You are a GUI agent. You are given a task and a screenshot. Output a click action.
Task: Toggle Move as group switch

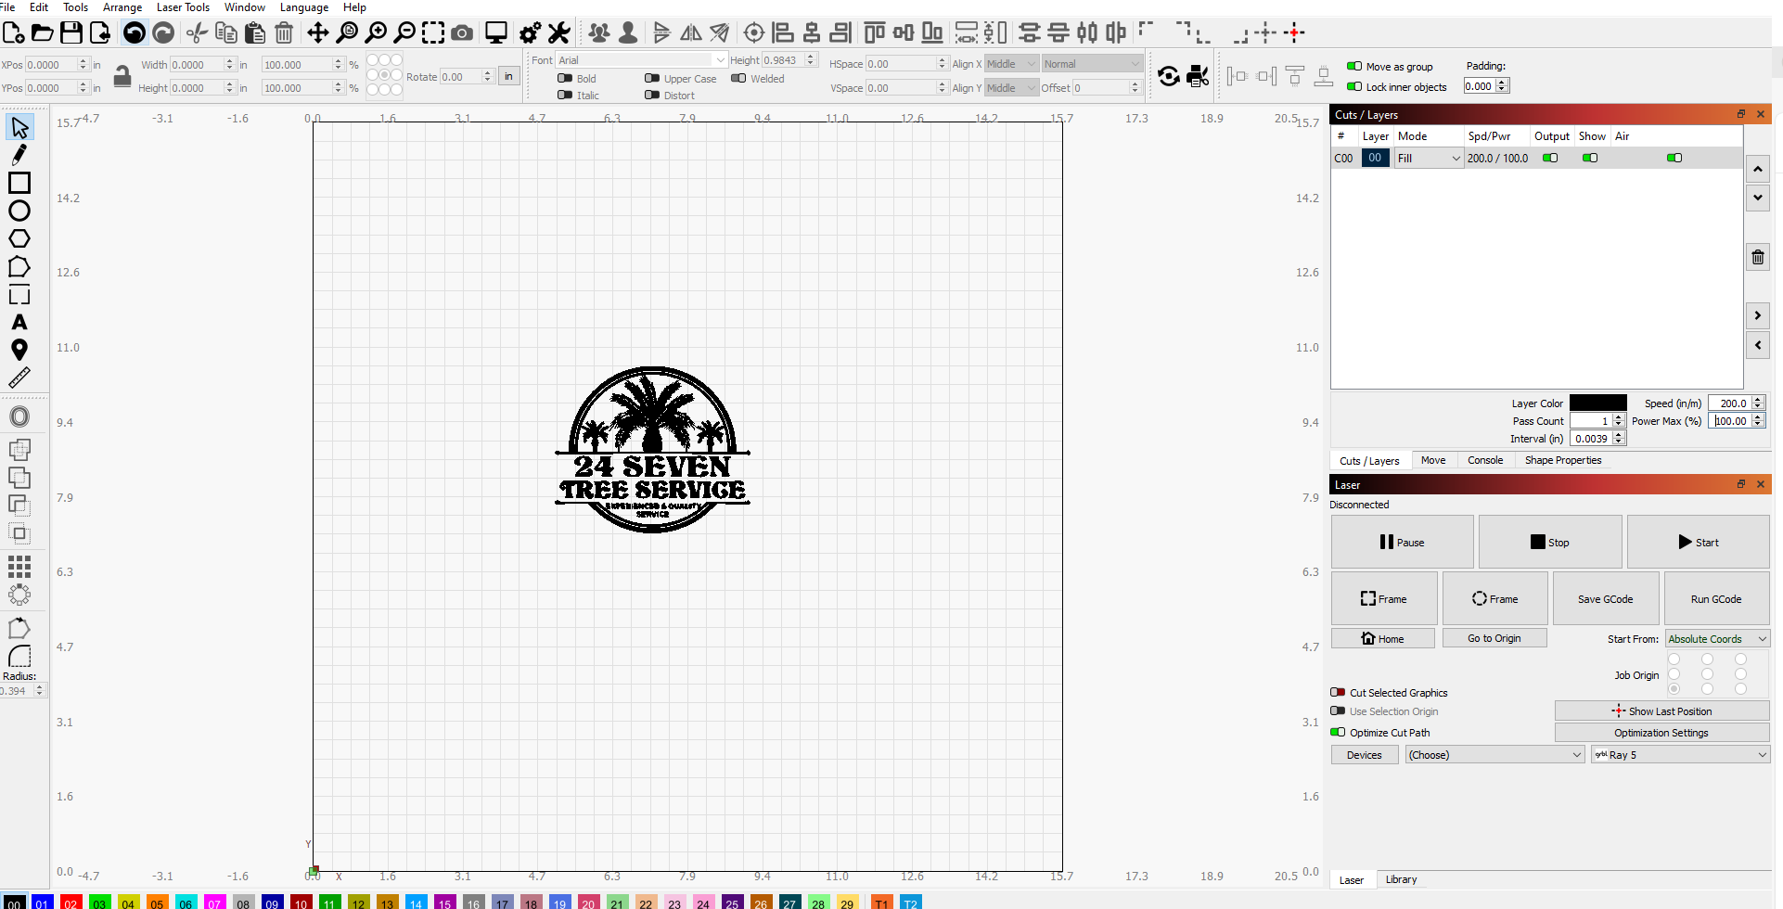point(1354,67)
